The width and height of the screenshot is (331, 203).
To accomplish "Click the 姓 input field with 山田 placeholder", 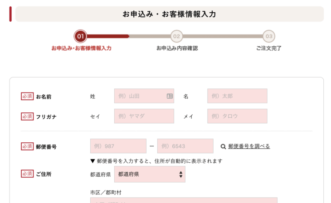I will [144, 96].
